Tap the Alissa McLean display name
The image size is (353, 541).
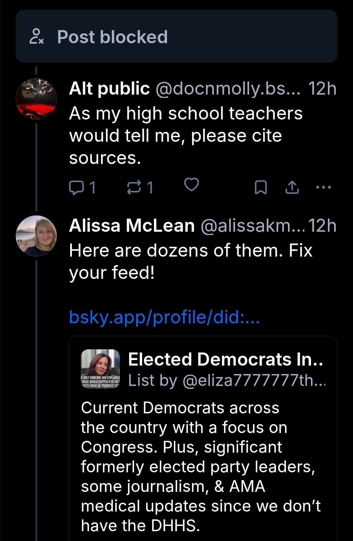(x=132, y=226)
